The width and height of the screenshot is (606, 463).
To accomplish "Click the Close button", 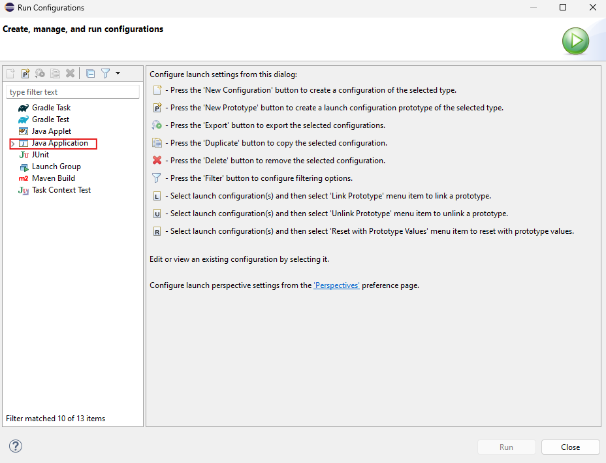I will 570,447.
